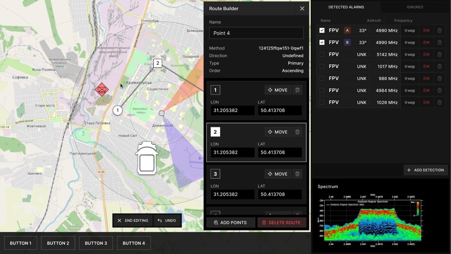The image size is (451, 254).
Task: Click Button 4 in bottom bar
Action: 134,243
